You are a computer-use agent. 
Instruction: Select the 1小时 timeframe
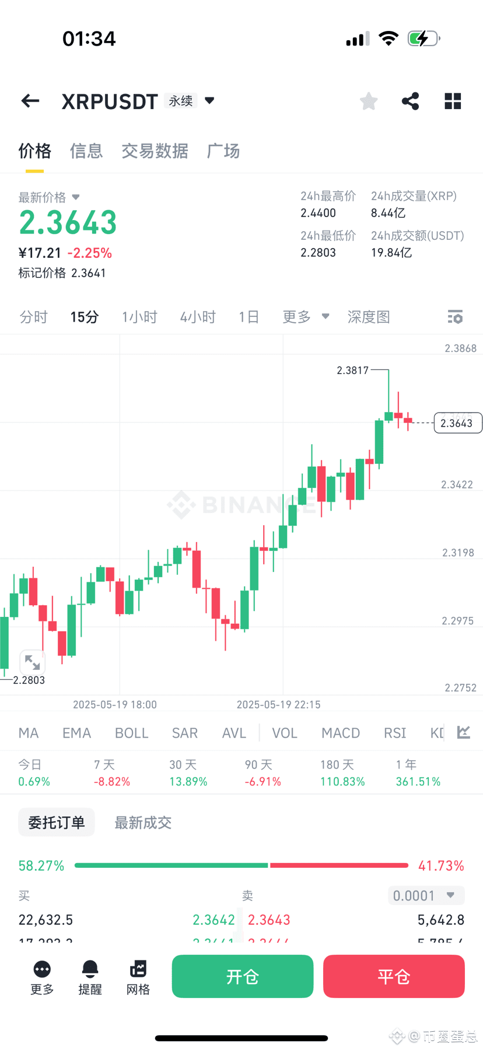coord(139,317)
